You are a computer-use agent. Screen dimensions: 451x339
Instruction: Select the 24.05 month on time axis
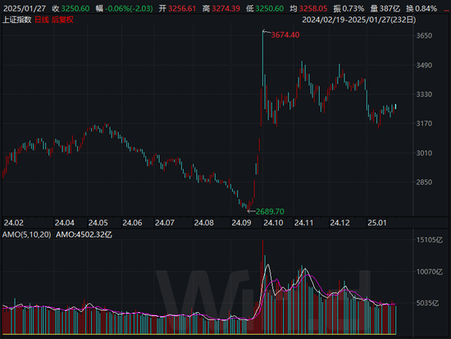tap(98, 223)
